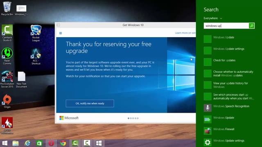Select 'Check for updates' search result
This screenshot has height=147, width=262.
coord(229,62)
